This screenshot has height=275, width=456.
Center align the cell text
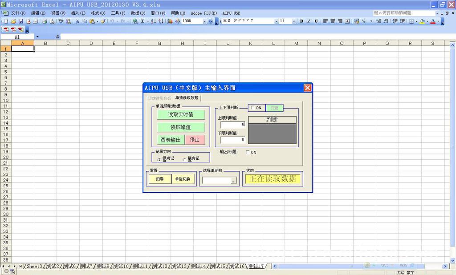(x=333, y=21)
